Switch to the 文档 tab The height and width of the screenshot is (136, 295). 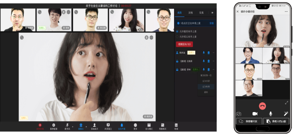click(190, 13)
